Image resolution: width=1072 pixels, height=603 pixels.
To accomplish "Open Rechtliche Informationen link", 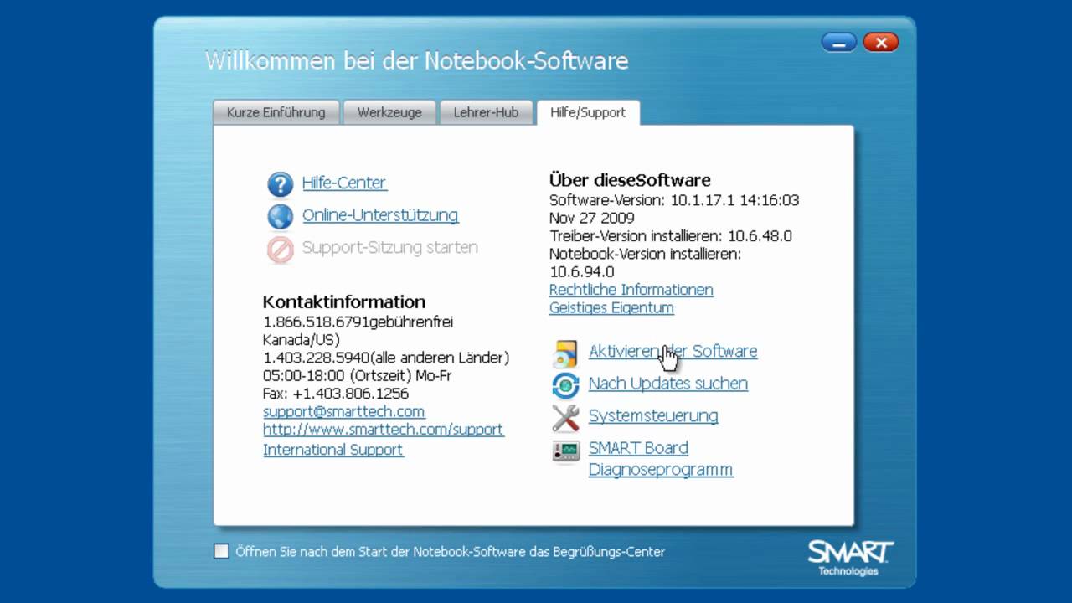I will click(631, 290).
